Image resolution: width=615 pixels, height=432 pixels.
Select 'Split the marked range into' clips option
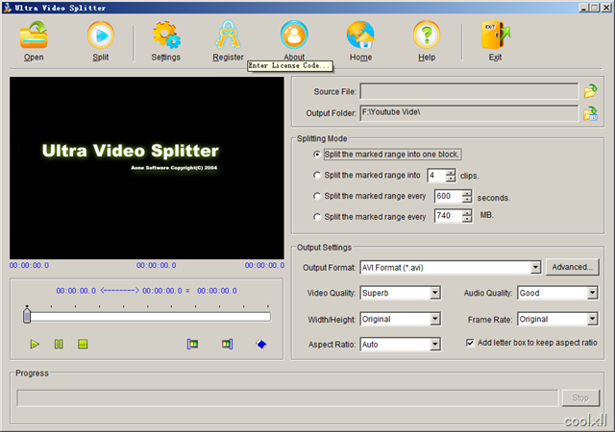(x=317, y=176)
